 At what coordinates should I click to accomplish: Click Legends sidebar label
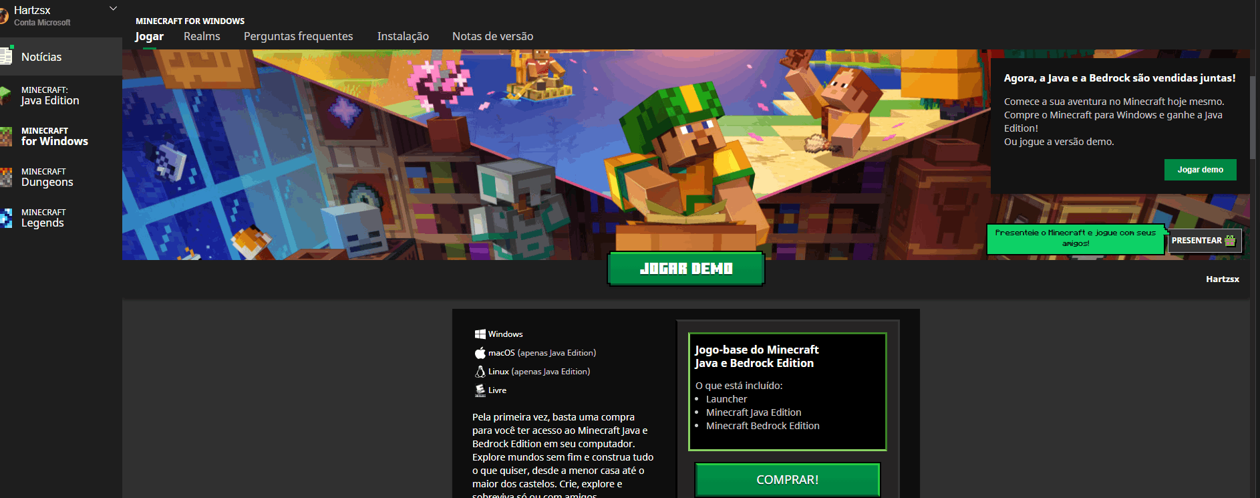43,223
